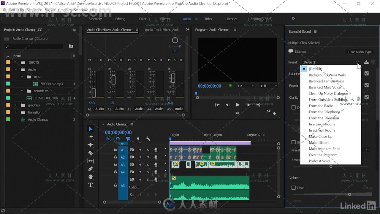
Task: Click find-in-bin icon beside project search
Action: 71,46
